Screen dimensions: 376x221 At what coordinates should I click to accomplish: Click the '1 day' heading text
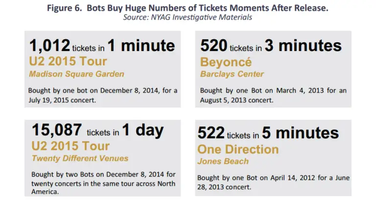coord(143,130)
